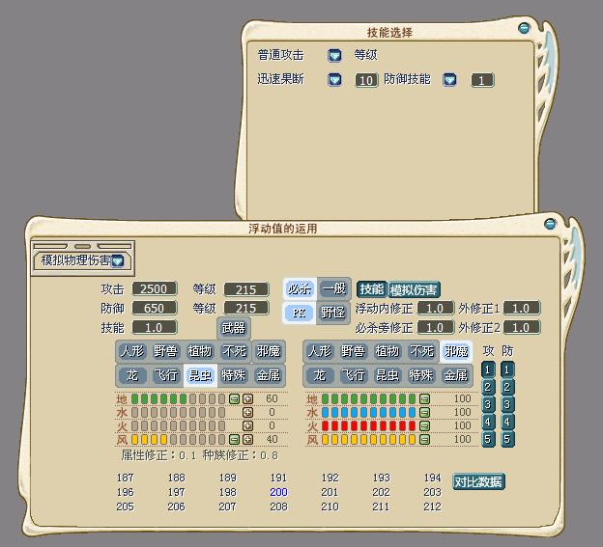Click the plus icon on left 火 row
This screenshot has width=603, height=547.
pyautogui.click(x=247, y=425)
